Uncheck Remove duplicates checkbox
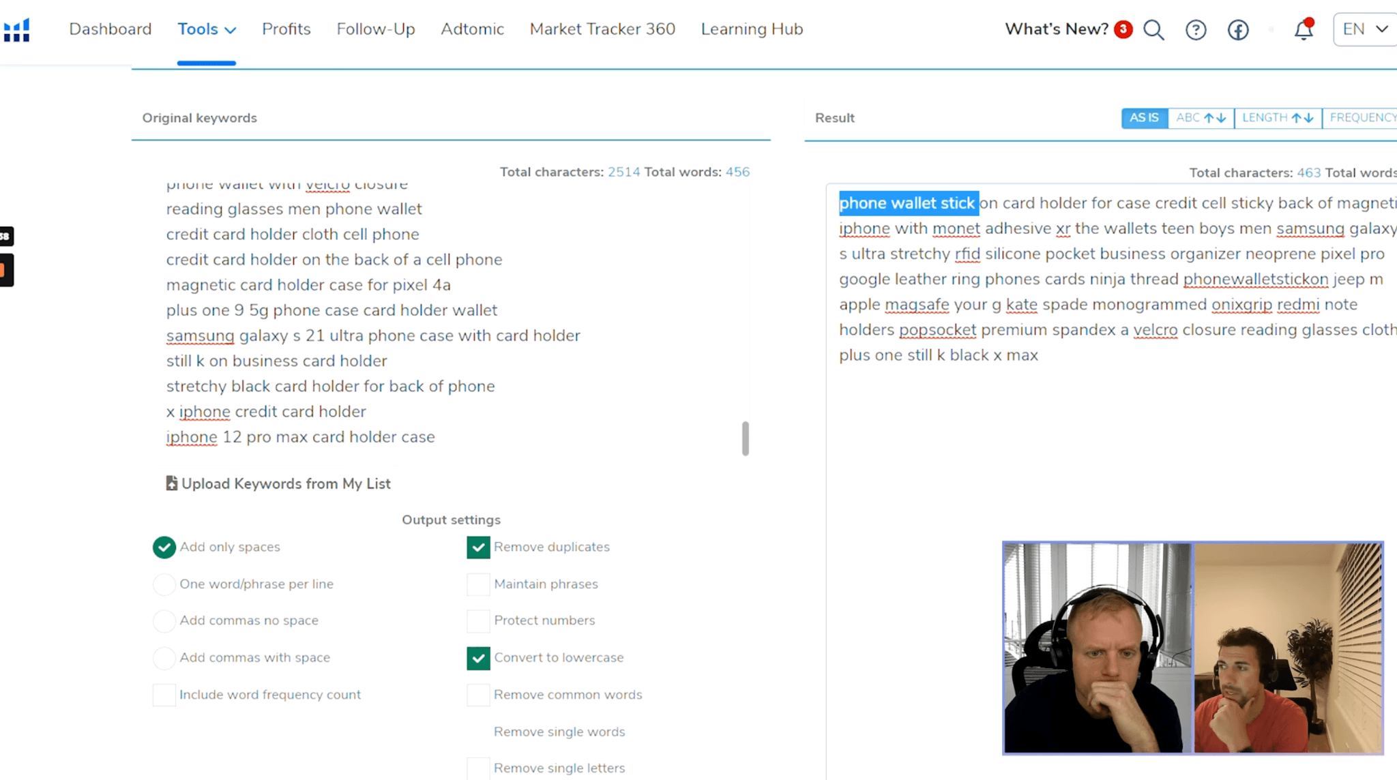This screenshot has height=780, width=1397. click(x=478, y=547)
